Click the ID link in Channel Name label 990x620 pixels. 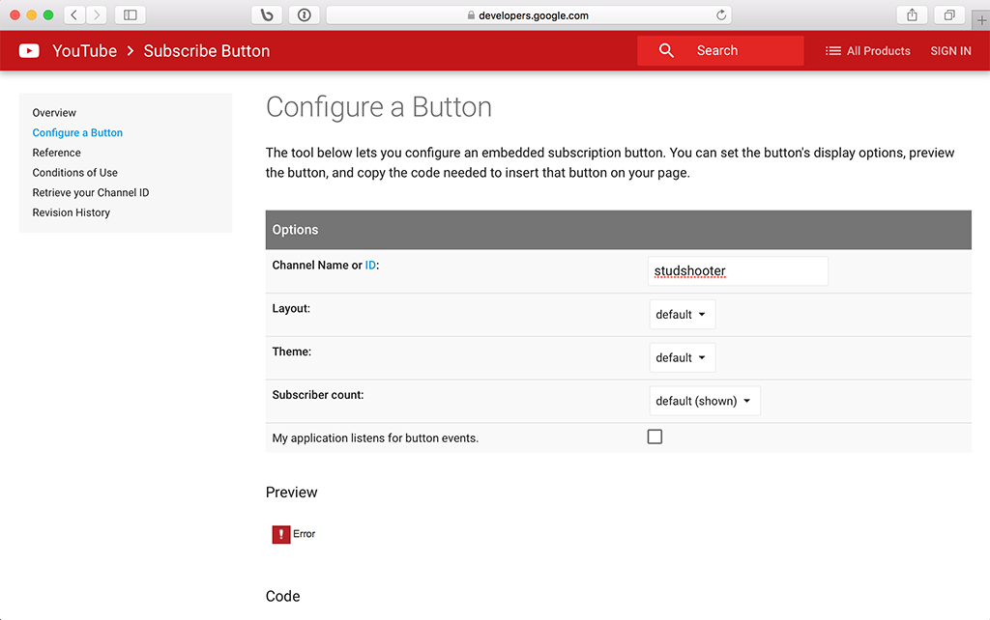[x=370, y=266]
